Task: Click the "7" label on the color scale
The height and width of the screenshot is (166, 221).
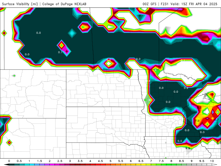Action: coord(151,161)
